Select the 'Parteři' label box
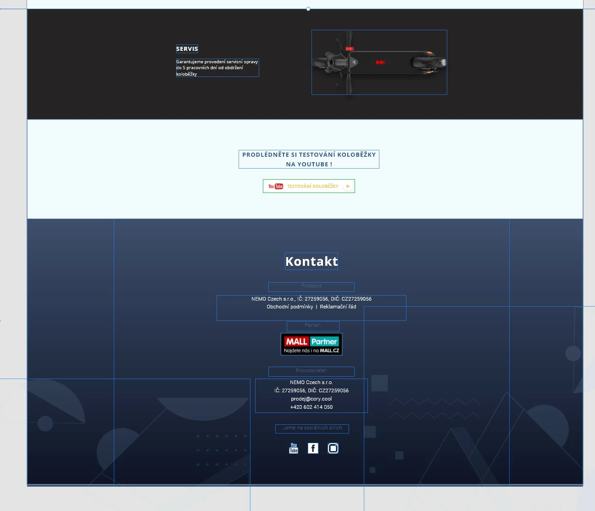This screenshot has width=595, height=511. click(x=313, y=326)
